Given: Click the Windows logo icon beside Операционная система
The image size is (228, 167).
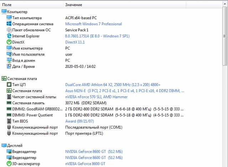Looking at the screenshot, I should (x=9, y=24).
